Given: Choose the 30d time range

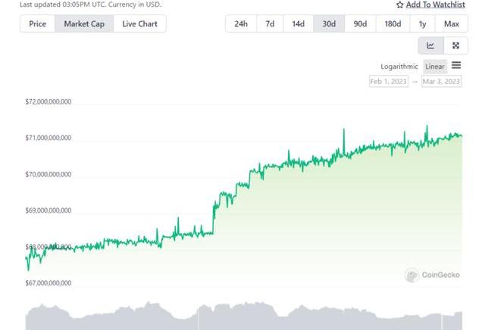Looking at the screenshot, I should 329,23.
